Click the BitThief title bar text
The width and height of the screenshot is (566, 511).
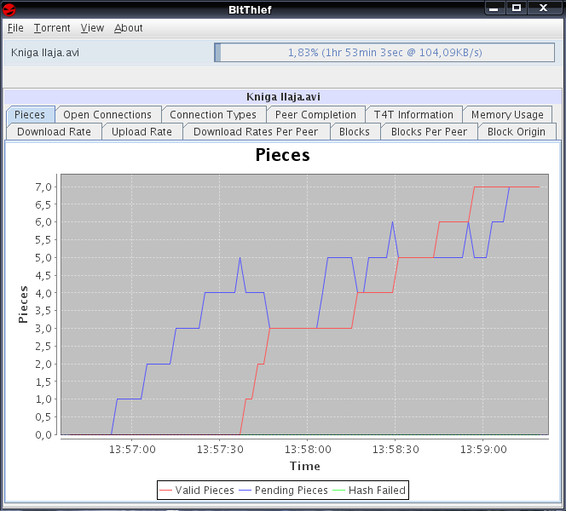[250, 9]
